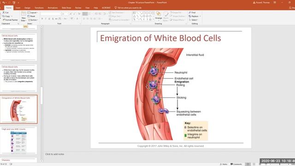
Task: Click the spell check icon in status bar
Action: coord(11,164)
